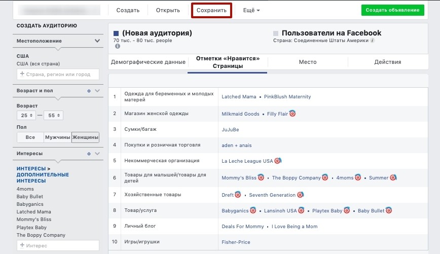Collapse the Местоположение section
Screen dimensions: 440x254
(97, 41)
